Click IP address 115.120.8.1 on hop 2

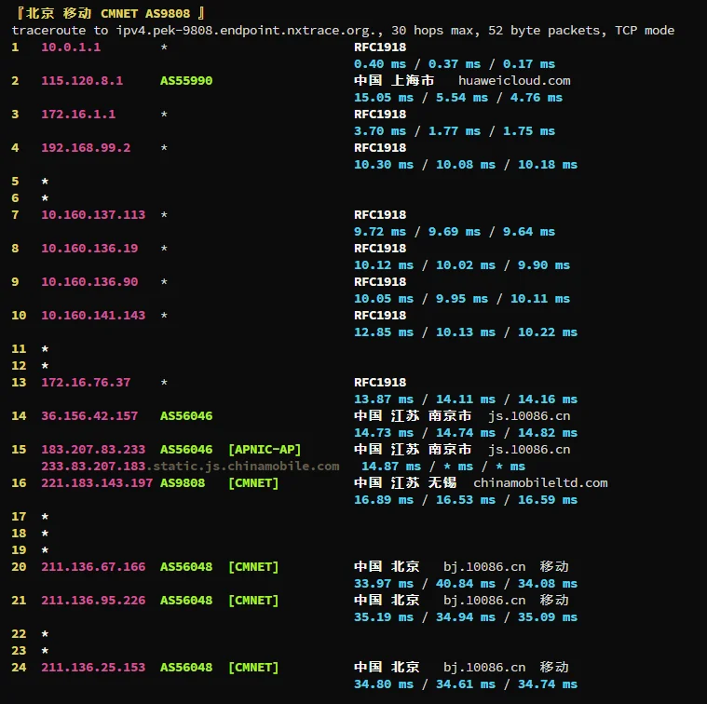click(82, 81)
